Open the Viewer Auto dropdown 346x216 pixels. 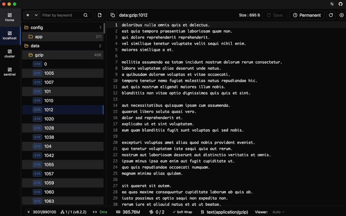[x=277, y=212]
